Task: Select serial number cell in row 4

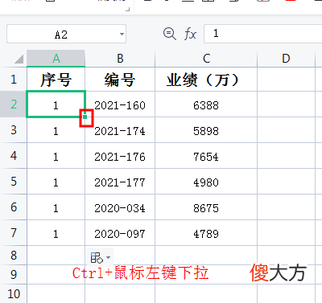Action: click(x=56, y=156)
